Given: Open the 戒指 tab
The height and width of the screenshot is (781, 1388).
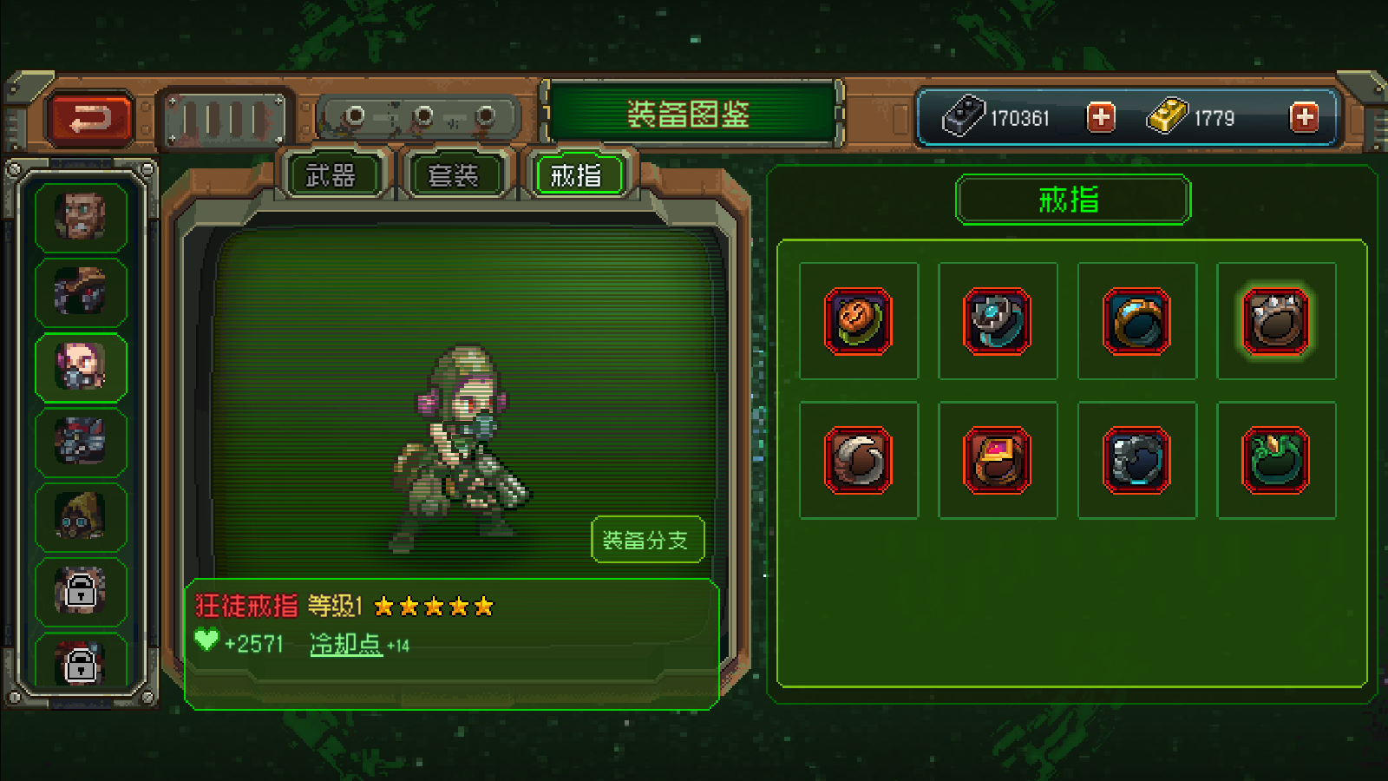Looking at the screenshot, I should coord(577,175).
